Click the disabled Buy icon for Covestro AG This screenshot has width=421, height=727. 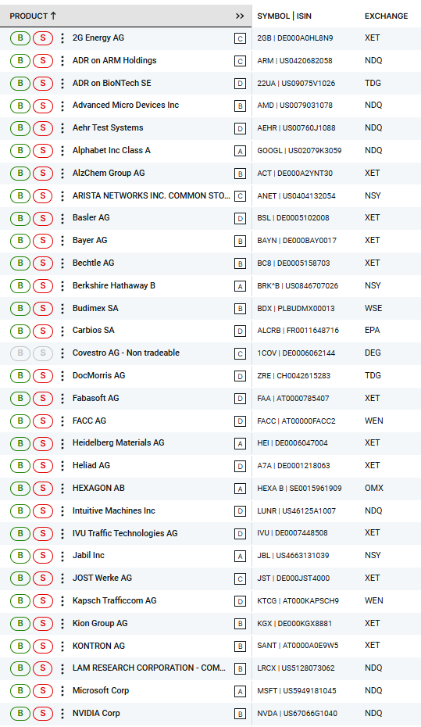click(20, 353)
